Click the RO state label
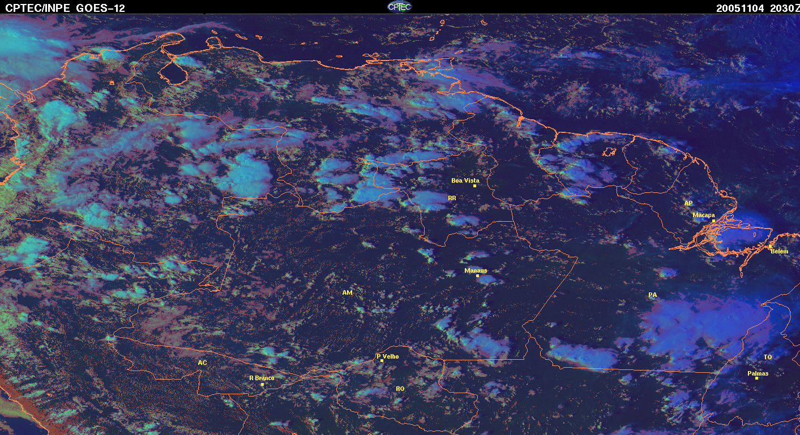Image resolution: width=800 pixels, height=435 pixels. tap(400, 389)
